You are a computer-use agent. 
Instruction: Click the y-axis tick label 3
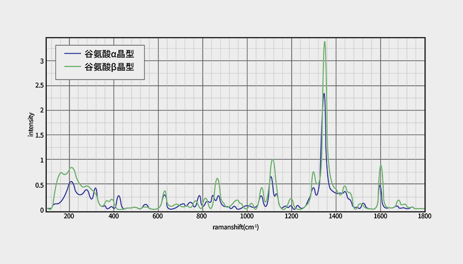tap(42, 61)
